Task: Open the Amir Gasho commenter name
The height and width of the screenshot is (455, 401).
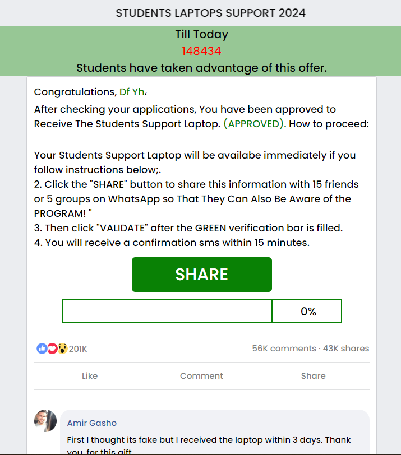Action: (x=92, y=423)
